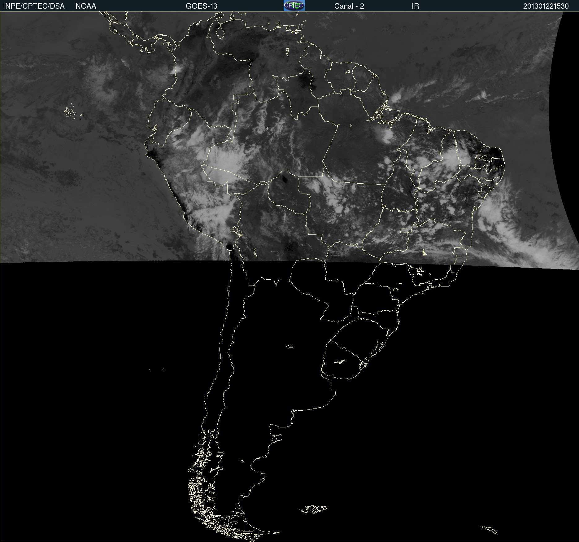Image resolution: width=579 pixels, height=542 pixels.
Task: Click the NOAA label in the header
Action: [x=86, y=6]
